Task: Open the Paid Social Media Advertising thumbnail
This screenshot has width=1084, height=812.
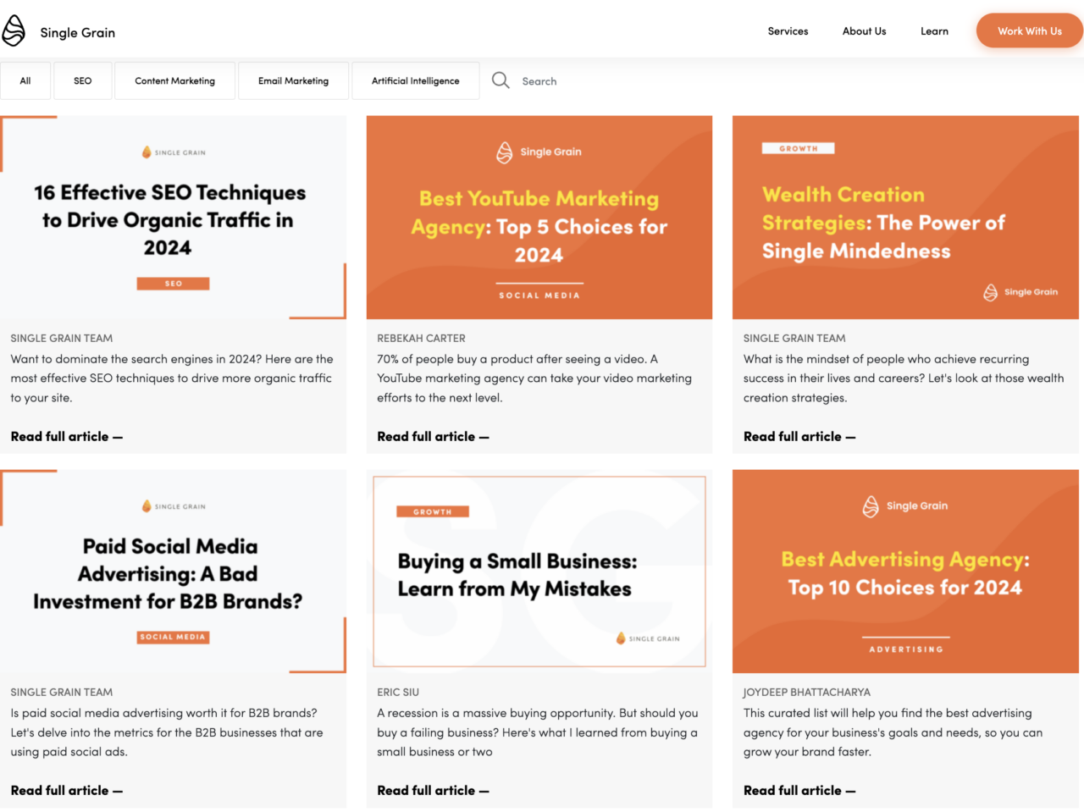Action: click(173, 572)
